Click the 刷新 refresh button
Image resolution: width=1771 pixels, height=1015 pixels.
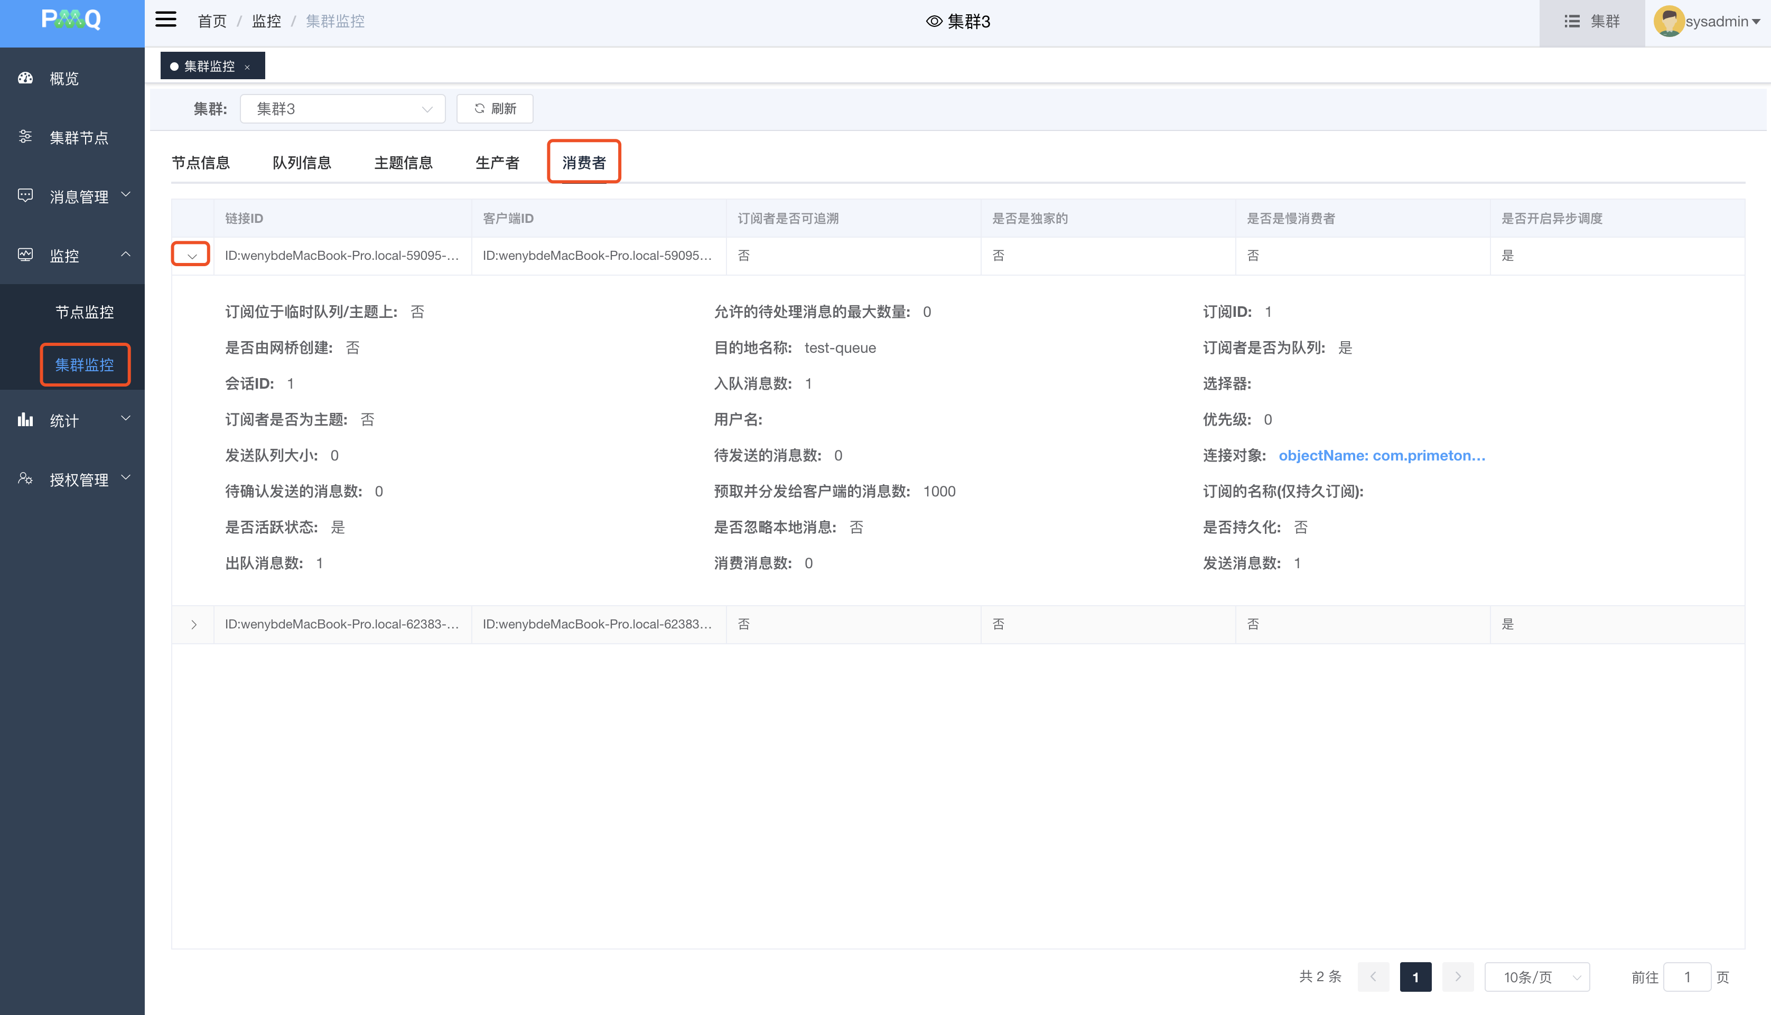pos(495,109)
